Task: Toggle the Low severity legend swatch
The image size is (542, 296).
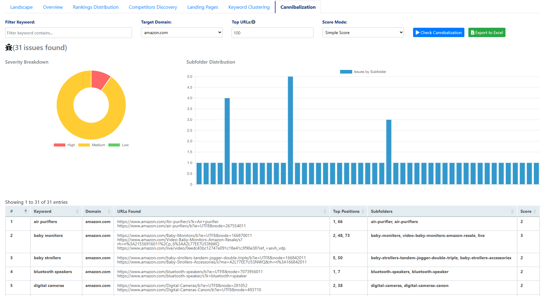Action: pos(114,145)
